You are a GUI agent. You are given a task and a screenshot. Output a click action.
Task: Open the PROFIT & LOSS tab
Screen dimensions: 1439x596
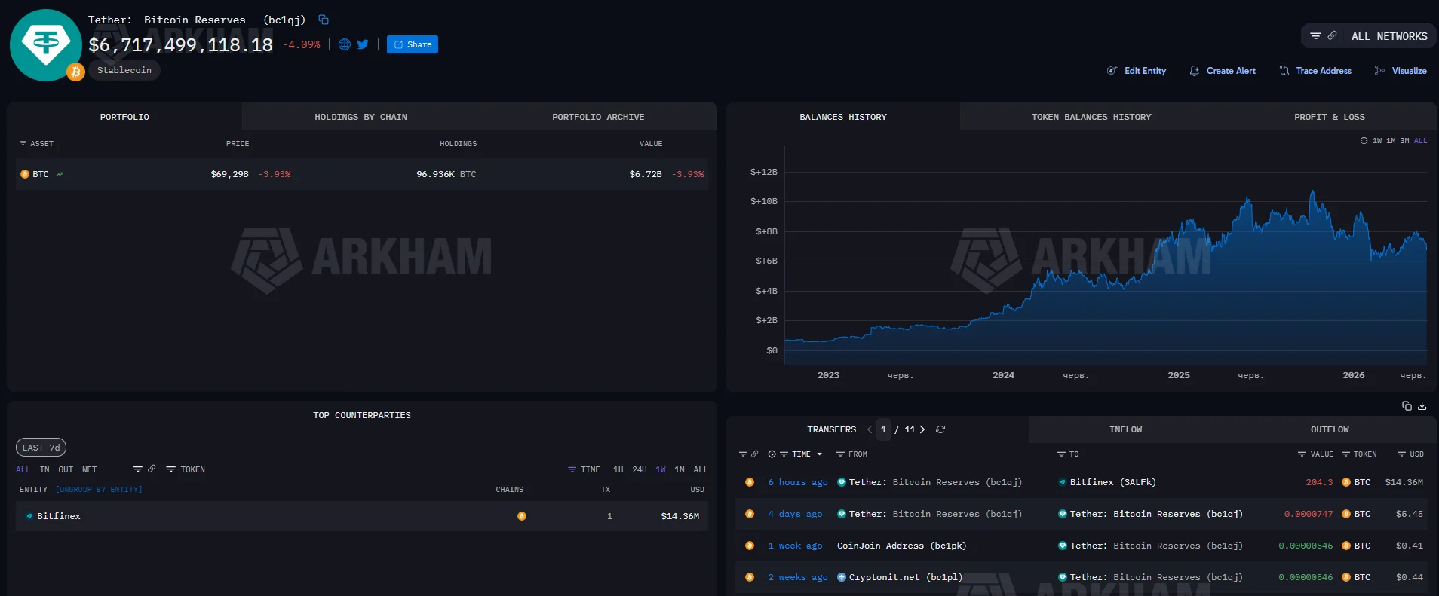point(1330,117)
